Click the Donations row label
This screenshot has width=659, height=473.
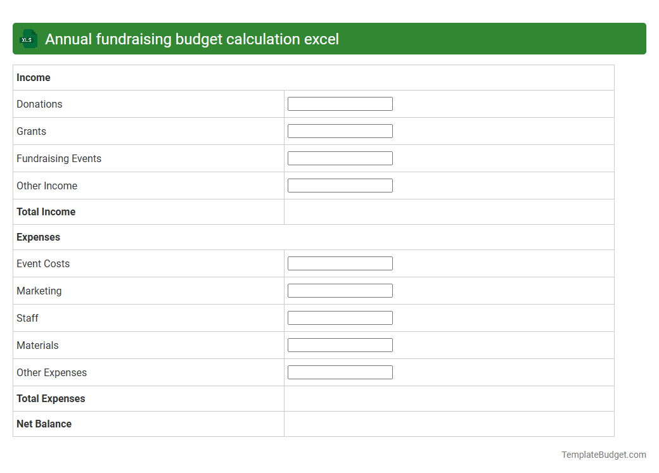[x=39, y=104]
